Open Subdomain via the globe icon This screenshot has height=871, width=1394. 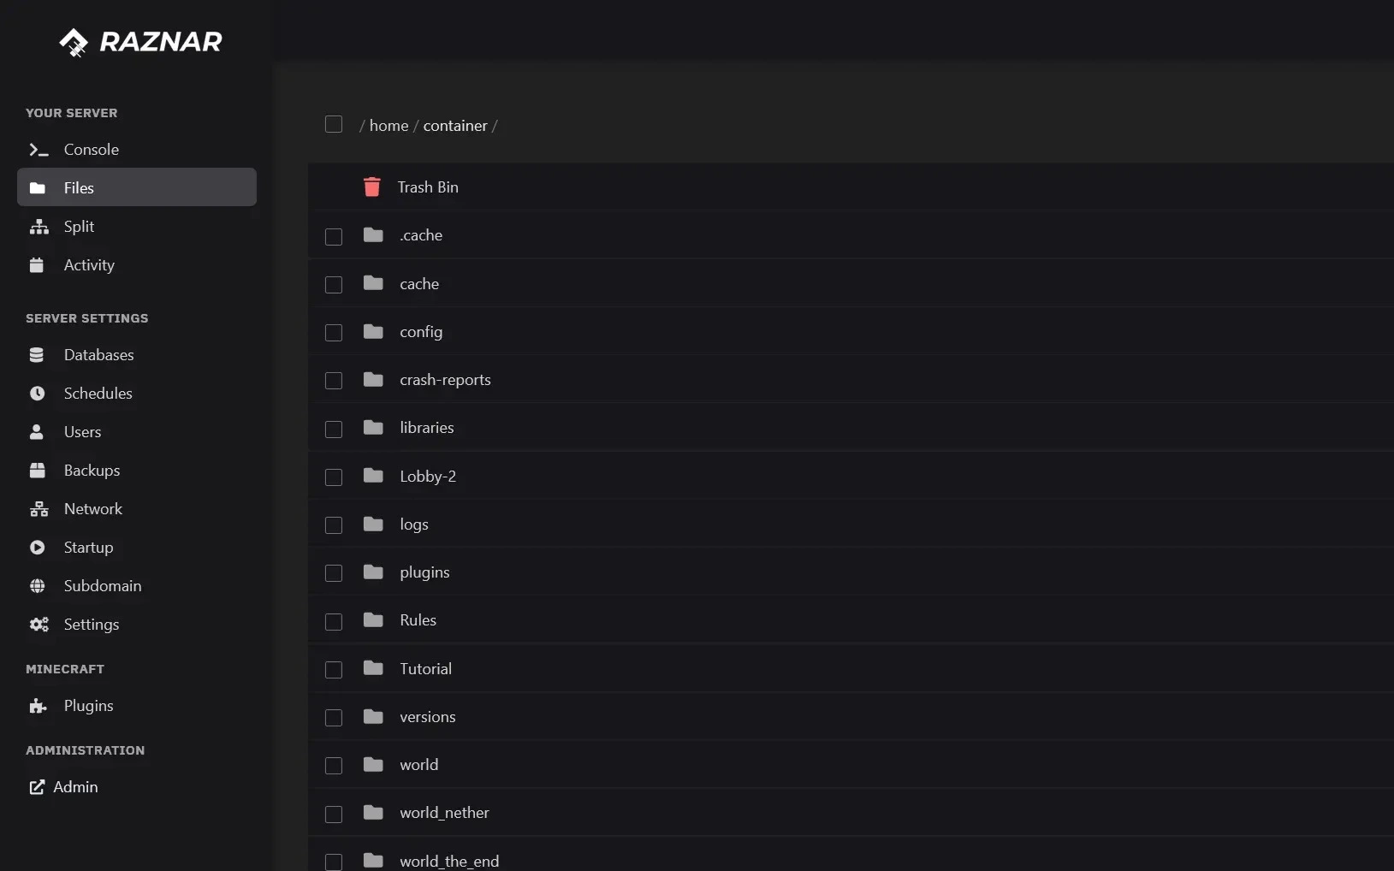click(38, 586)
